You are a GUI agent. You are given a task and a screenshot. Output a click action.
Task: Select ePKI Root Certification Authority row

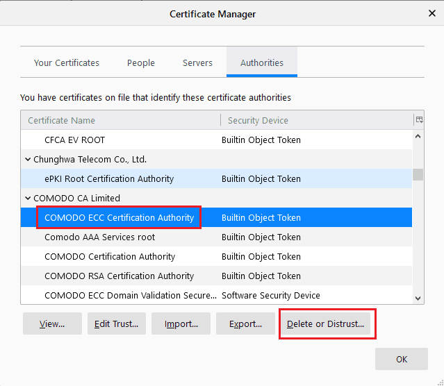216,178
